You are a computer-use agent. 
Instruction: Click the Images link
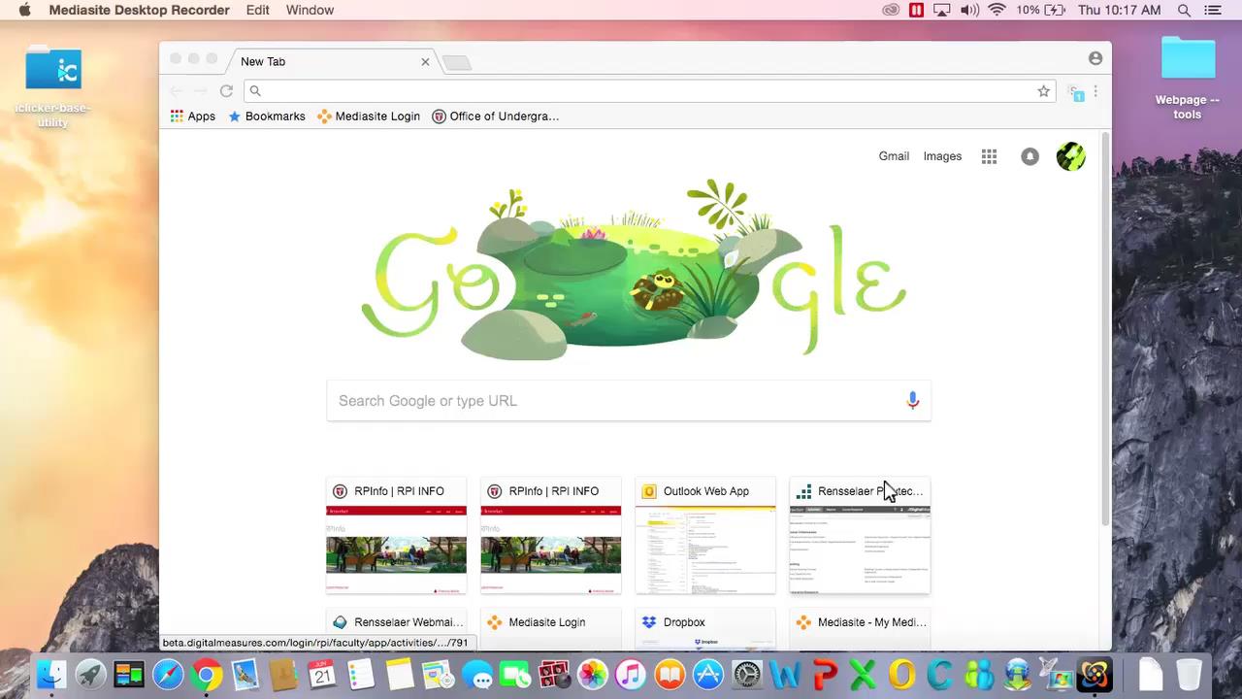pyautogui.click(x=942, y=156)
